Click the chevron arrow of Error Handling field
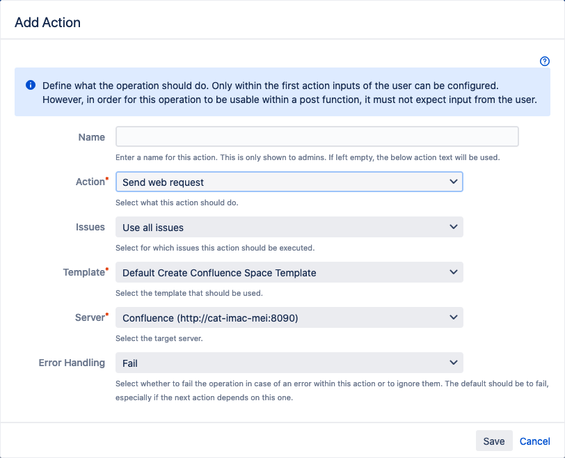Screen dimensions: 565x458 pyautogui.click(x=454, y=363)
